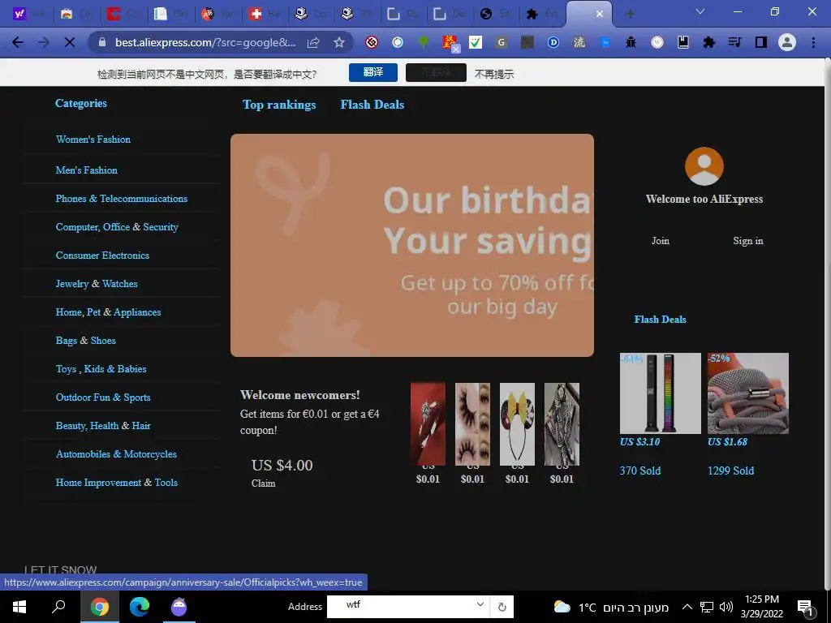Click the blue translate button
The width and height of the screenshot is (831, 623).
tap(373, 72)
